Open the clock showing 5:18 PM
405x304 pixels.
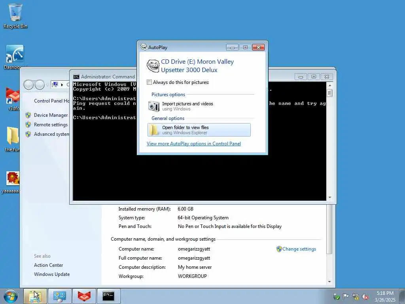coord(385,296)
